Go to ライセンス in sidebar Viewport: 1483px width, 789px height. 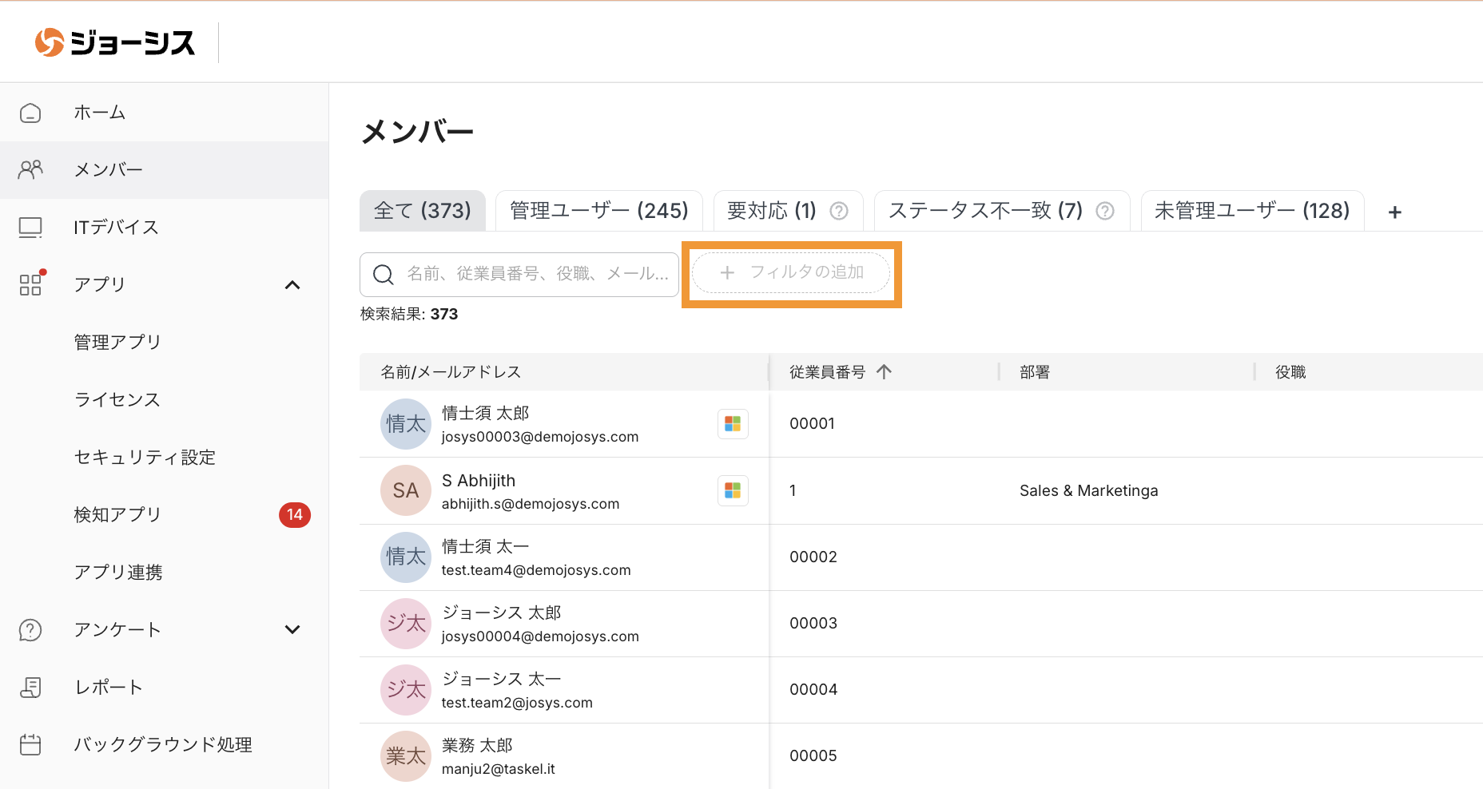click(117, 400)
